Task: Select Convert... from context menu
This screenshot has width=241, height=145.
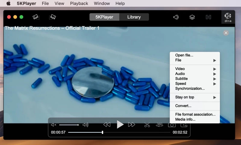Action: click(x=195, y=106)
